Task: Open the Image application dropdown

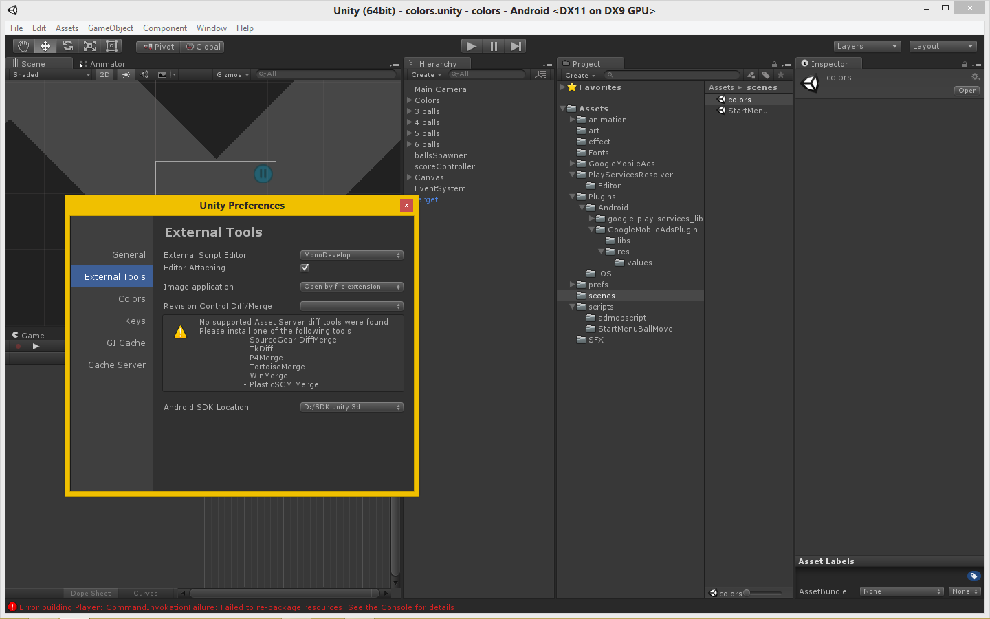Action: tap(352, 287)
